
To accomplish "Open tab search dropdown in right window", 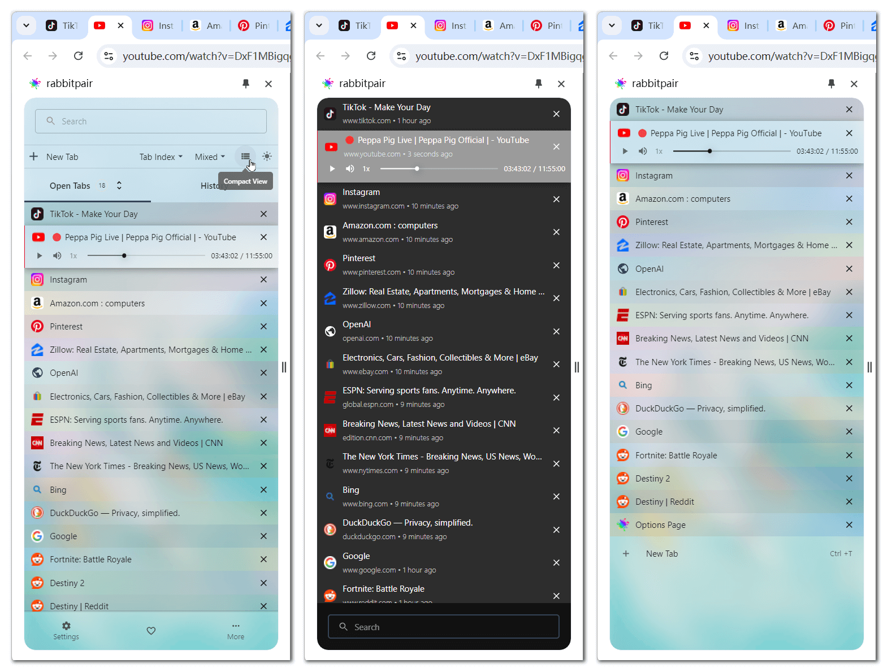I will (x=612, y=25).
